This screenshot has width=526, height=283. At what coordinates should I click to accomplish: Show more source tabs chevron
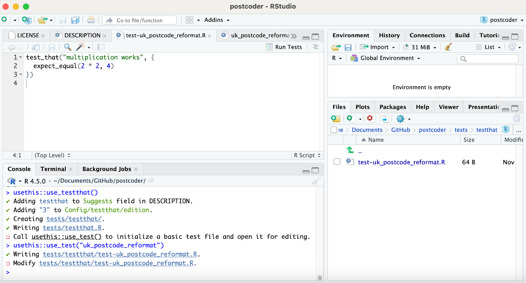tap(294, 36)
